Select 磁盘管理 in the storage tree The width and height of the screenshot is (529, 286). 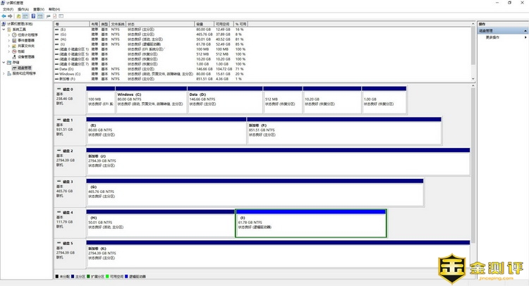click(24, 68)
